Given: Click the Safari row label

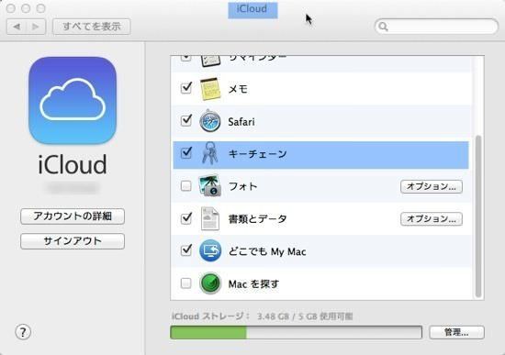Looking at the screenshot, I should click(x=241, y=122).
